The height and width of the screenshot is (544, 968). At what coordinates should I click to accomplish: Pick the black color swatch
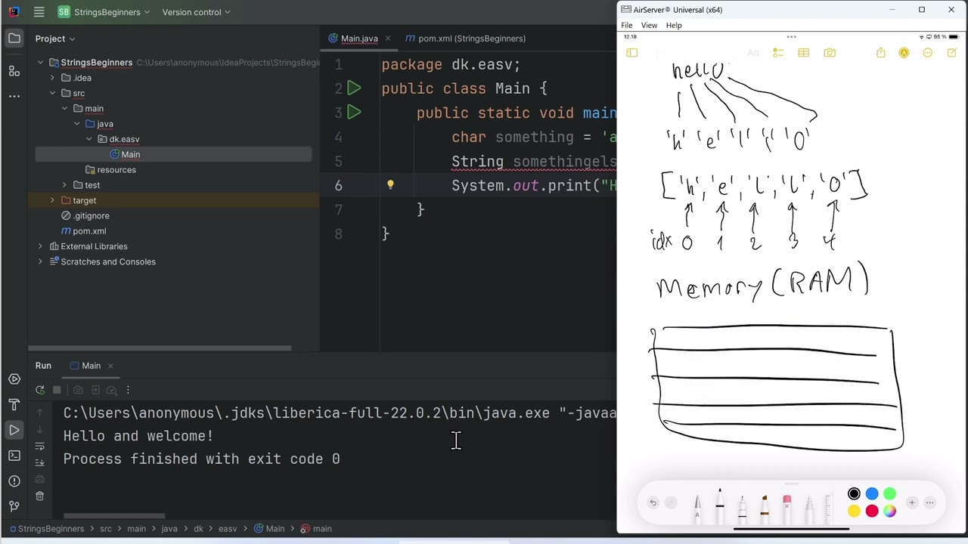point(854,494)
